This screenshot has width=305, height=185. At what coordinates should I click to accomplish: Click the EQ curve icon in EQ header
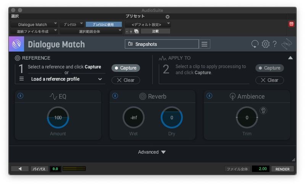[x=53, y=96]
